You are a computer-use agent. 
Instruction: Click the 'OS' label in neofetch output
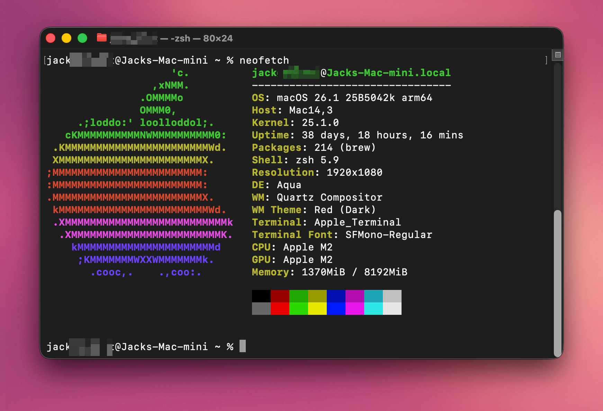(258, 98)
